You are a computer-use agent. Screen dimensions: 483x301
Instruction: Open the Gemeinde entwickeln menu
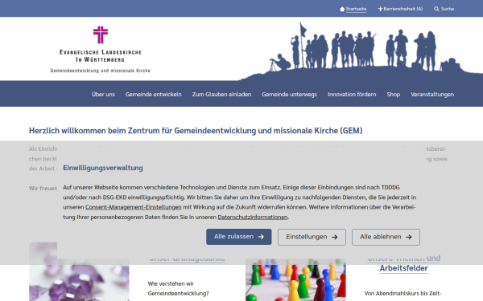pos(154,94)
